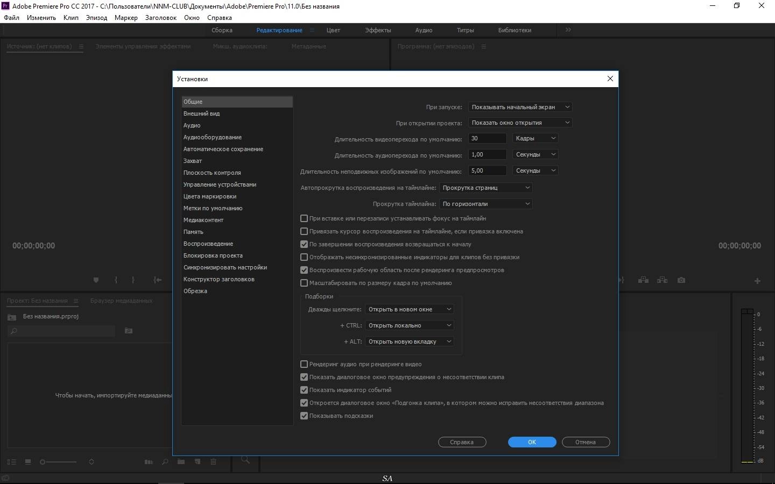Click OK button in Установки dialog
Image resolution: width=775 pixels, height=484 pixels.
[x=532, y=442]
